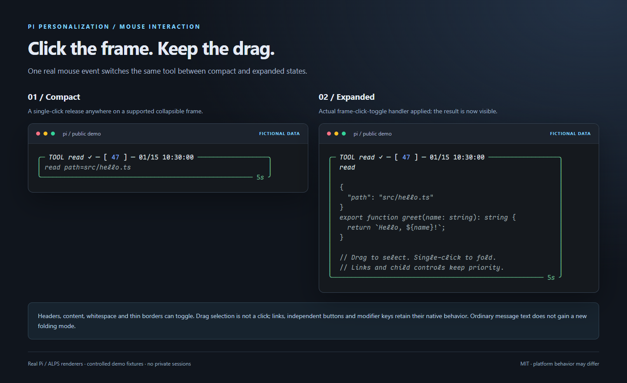Viewport: 627px width, 383px height.
Task: Click the 01/15 10:30:00 timestamp in the expanded frame
Action: click(457, 157)
